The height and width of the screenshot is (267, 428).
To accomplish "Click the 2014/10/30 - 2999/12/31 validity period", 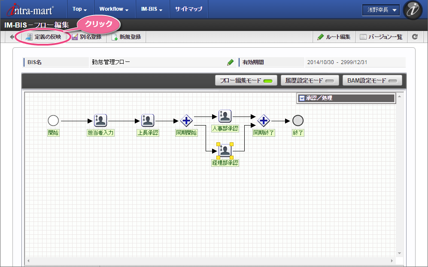I will [337, 62].
